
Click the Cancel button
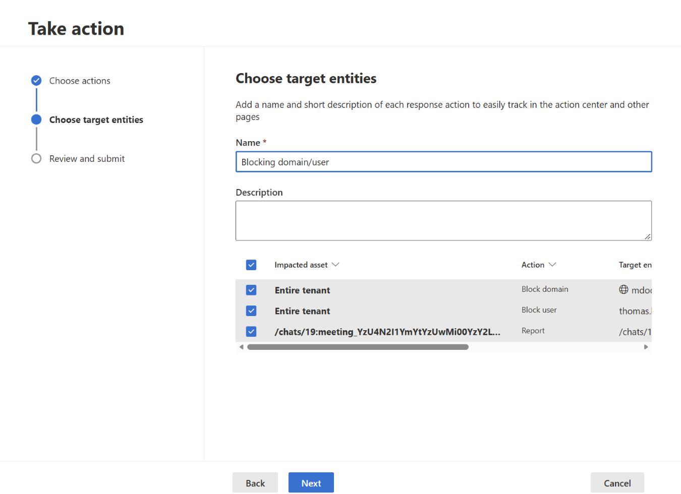(x=617, y=483)
